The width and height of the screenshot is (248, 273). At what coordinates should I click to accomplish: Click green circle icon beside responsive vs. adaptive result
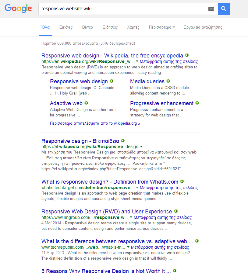point(197,241)
